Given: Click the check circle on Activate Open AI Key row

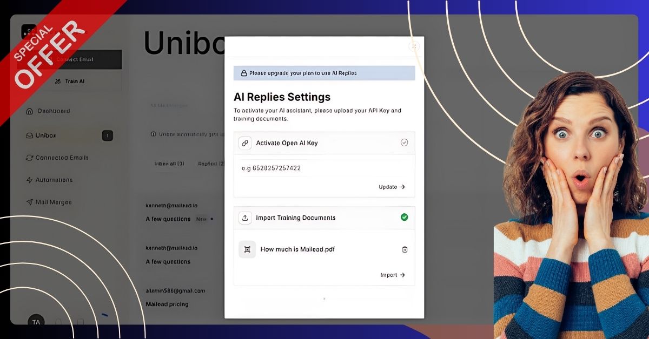Looking at the screenshot, I should click(404, 143).
